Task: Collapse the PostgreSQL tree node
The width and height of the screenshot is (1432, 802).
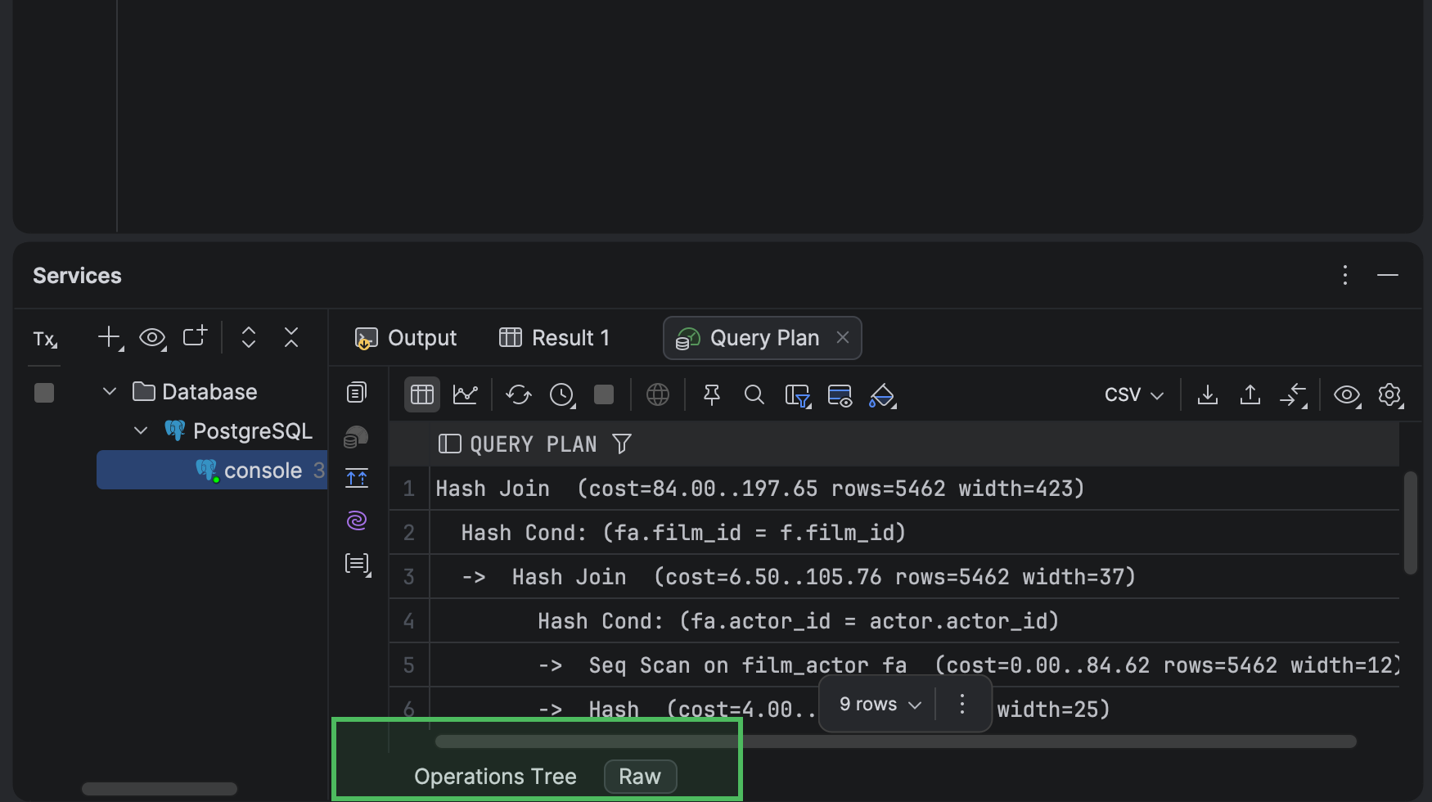Action: click(141, 430)
